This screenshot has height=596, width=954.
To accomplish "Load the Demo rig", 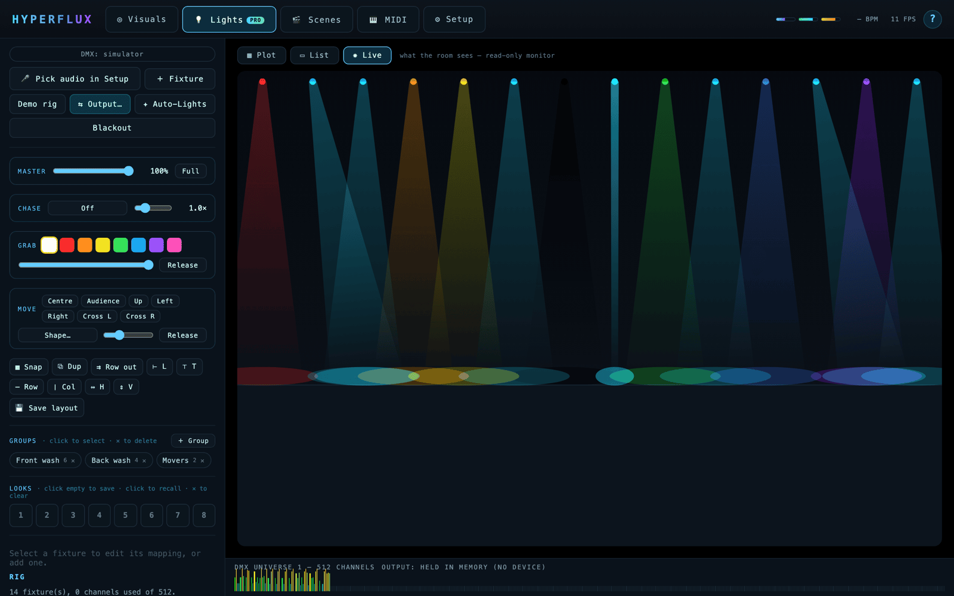I will pyautogui.click(x=38, y=104).
